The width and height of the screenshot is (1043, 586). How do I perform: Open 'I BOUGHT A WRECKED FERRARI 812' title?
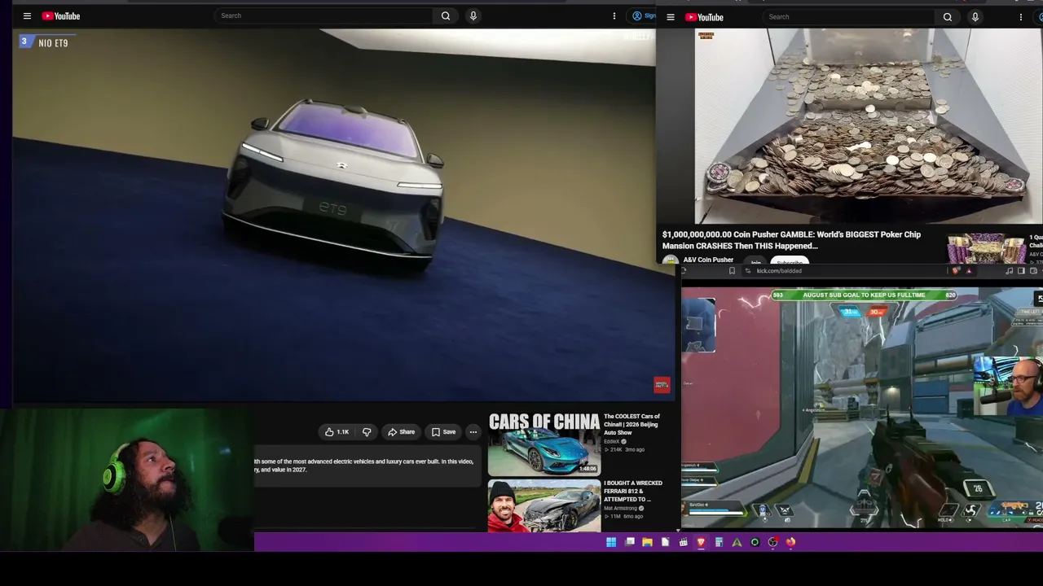click(633, 491)
